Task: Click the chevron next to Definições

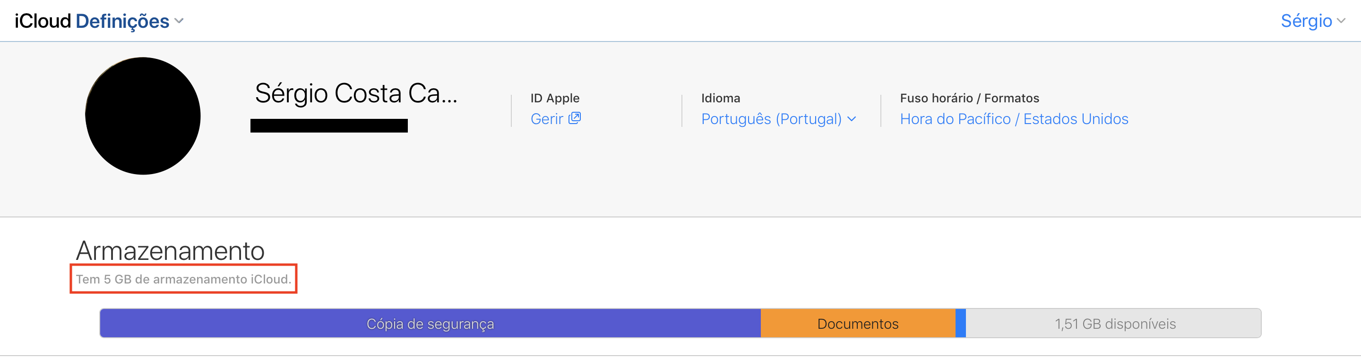Action: click(x=179, y=21)
